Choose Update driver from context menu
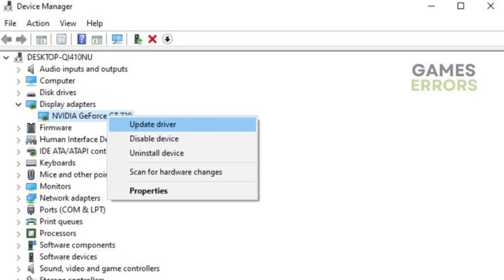 click(x=152, y=125)
